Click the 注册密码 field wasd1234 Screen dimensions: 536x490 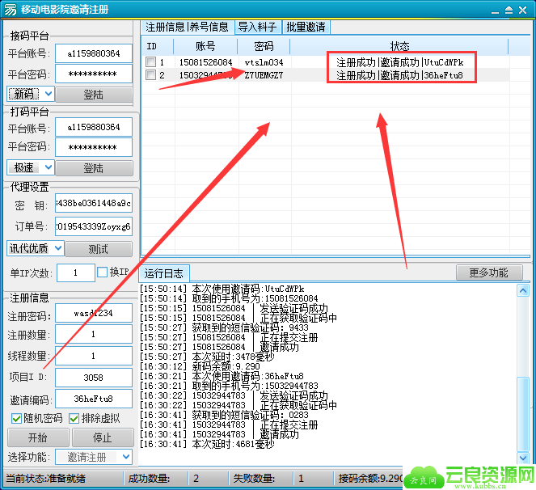click(94, 313)
